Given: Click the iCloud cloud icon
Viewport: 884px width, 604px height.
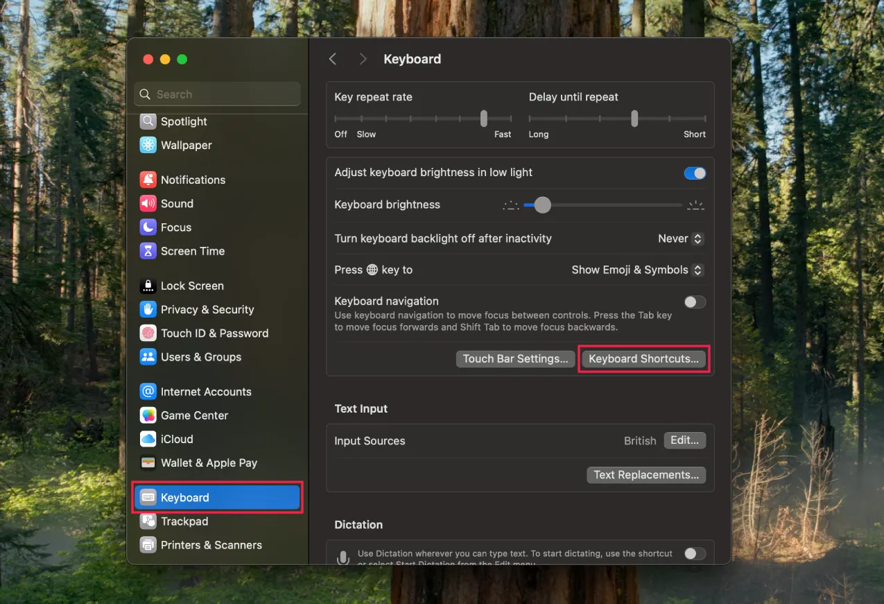Looking at the screenshot, I should [148, 439].
